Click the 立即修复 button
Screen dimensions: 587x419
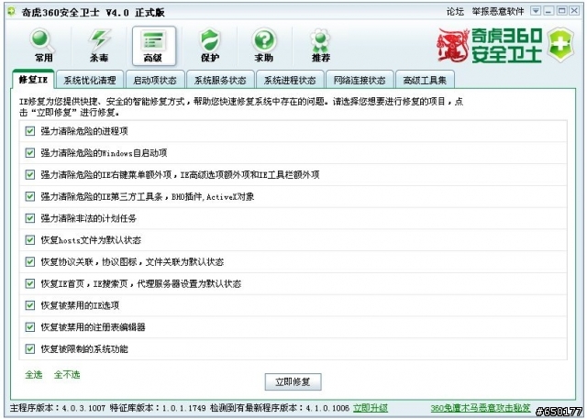[293, 382]
